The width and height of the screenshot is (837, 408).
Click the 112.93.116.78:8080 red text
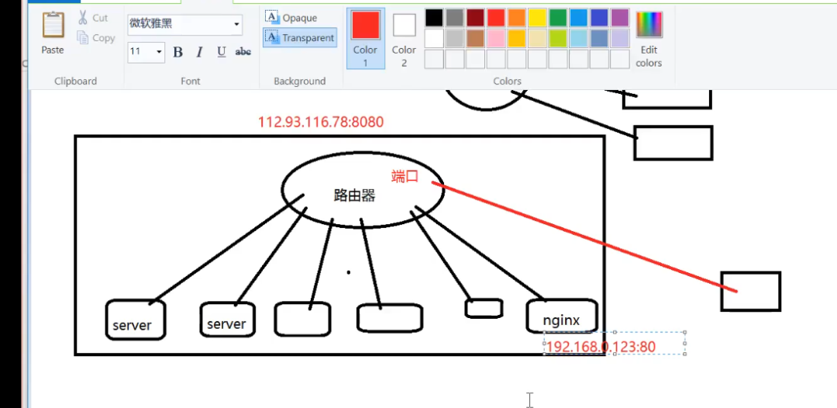click(x=321, y=123)
